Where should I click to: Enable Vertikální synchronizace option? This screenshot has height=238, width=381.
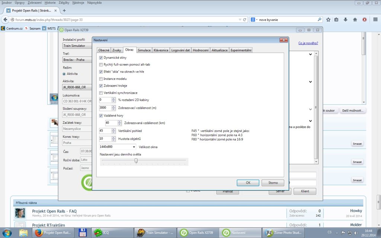pyautogui.click(x=101, y=93)
